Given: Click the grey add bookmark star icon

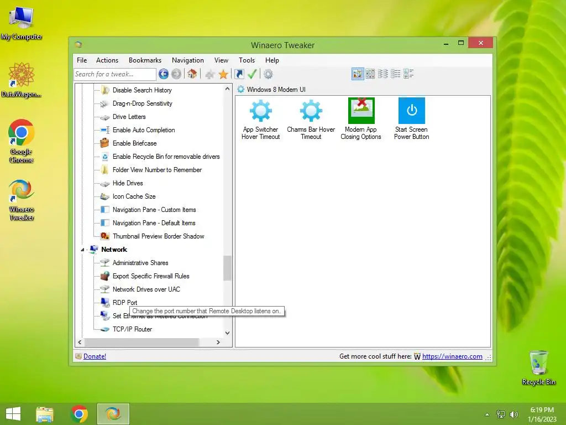Looking at the screenshot, I should click(x=209, y=75).
